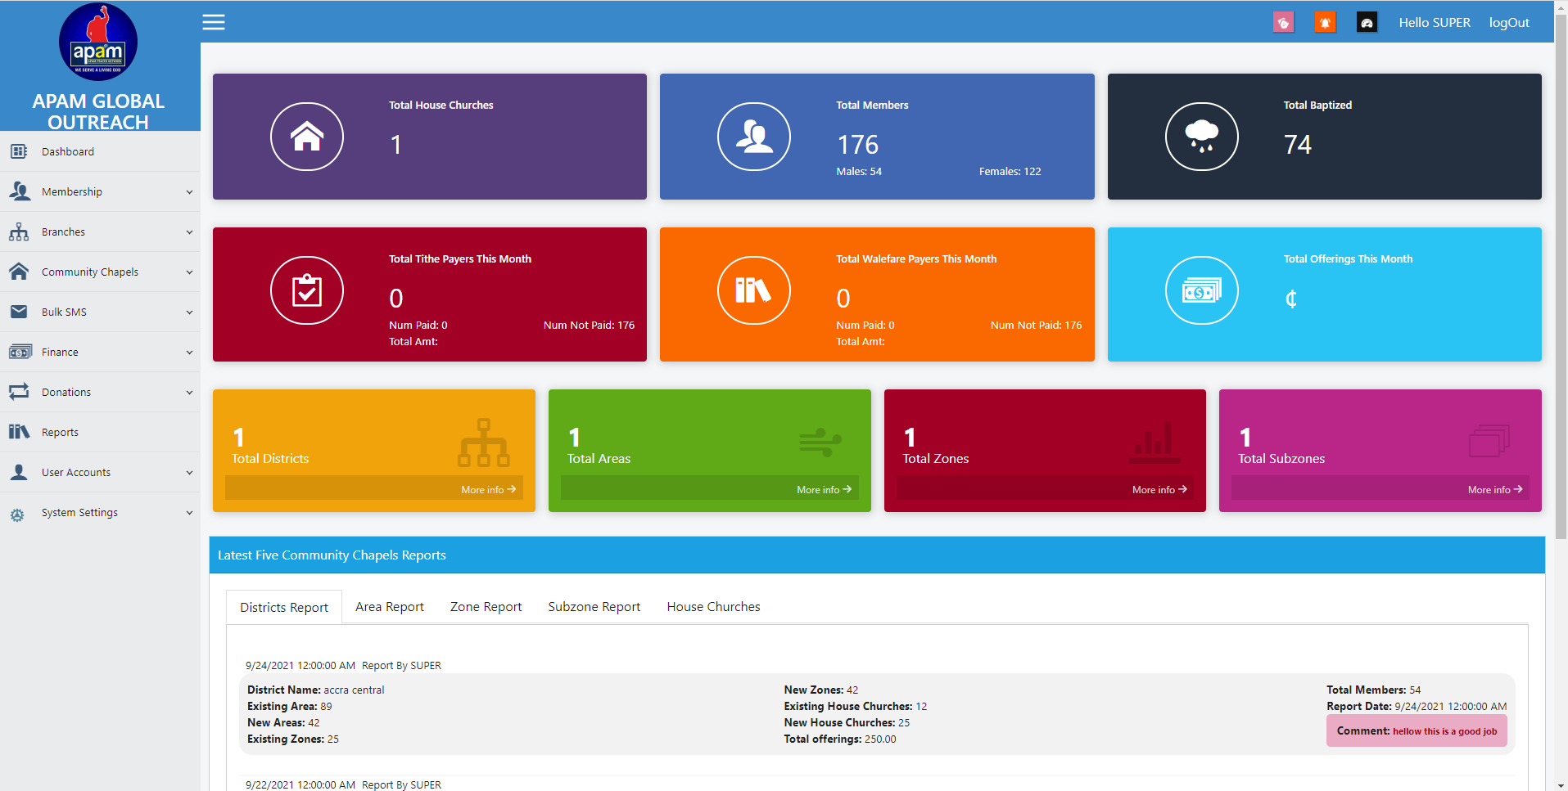The image size is (1568, 791).
Task: Click the pink icon in top bar
Action: point(1283,22)
